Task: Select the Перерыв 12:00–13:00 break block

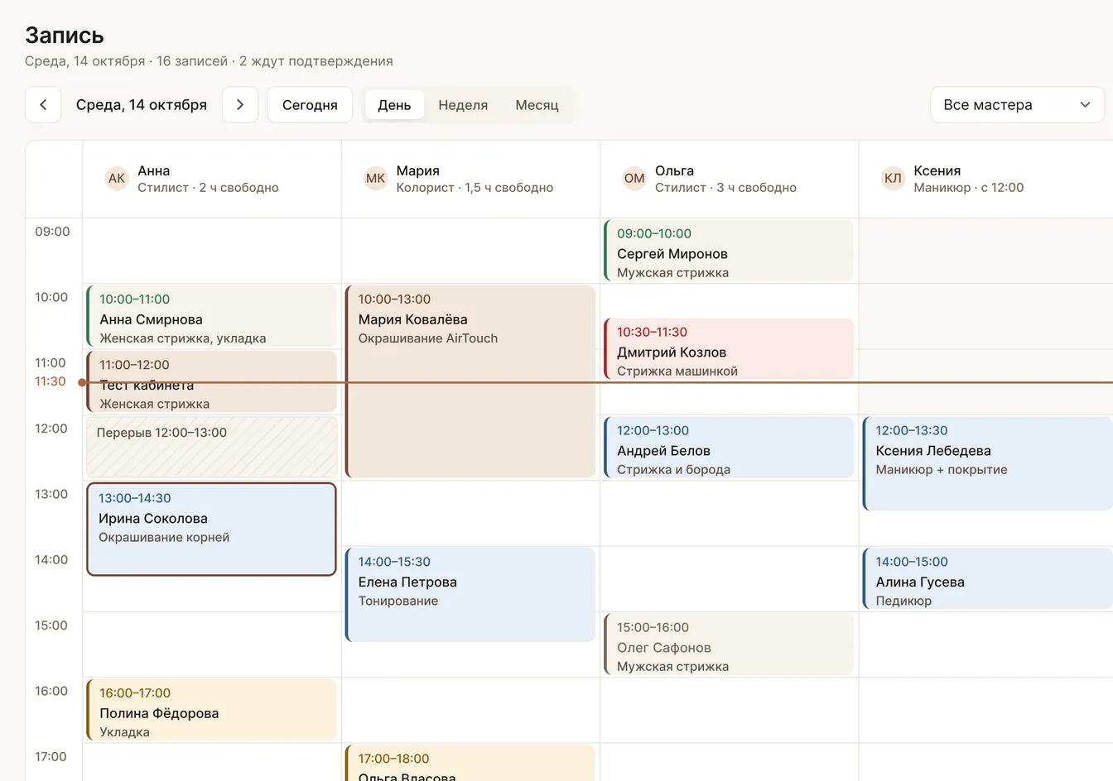Action: (212, 448)
